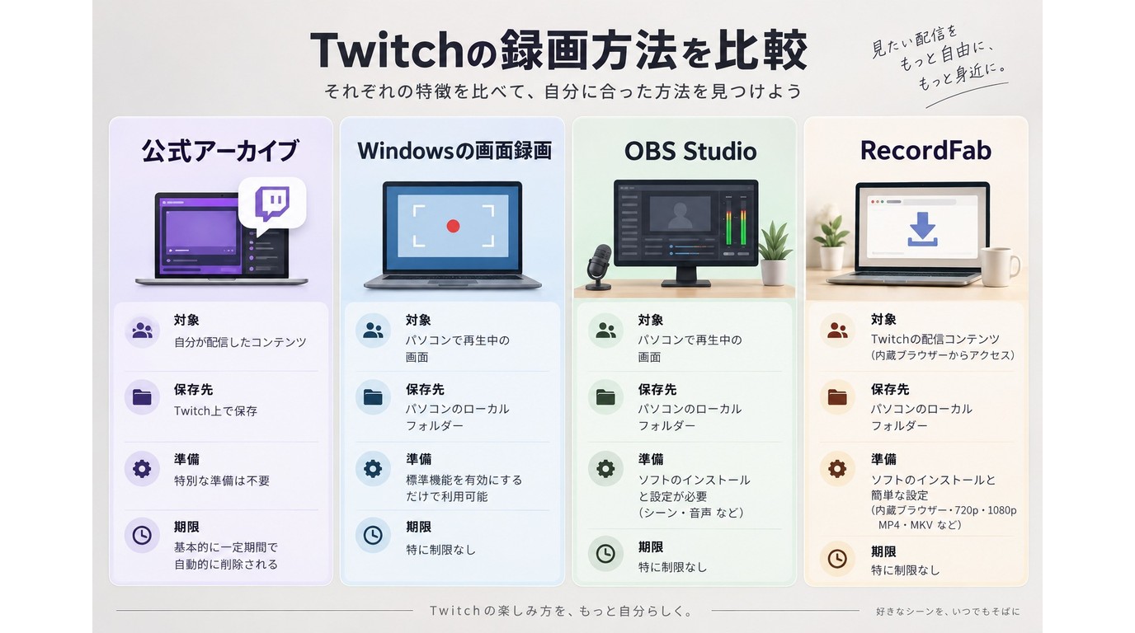1135x633 pixels.
Task: Click the red record dot on the laptop
Action: click(x=452, y=226)
